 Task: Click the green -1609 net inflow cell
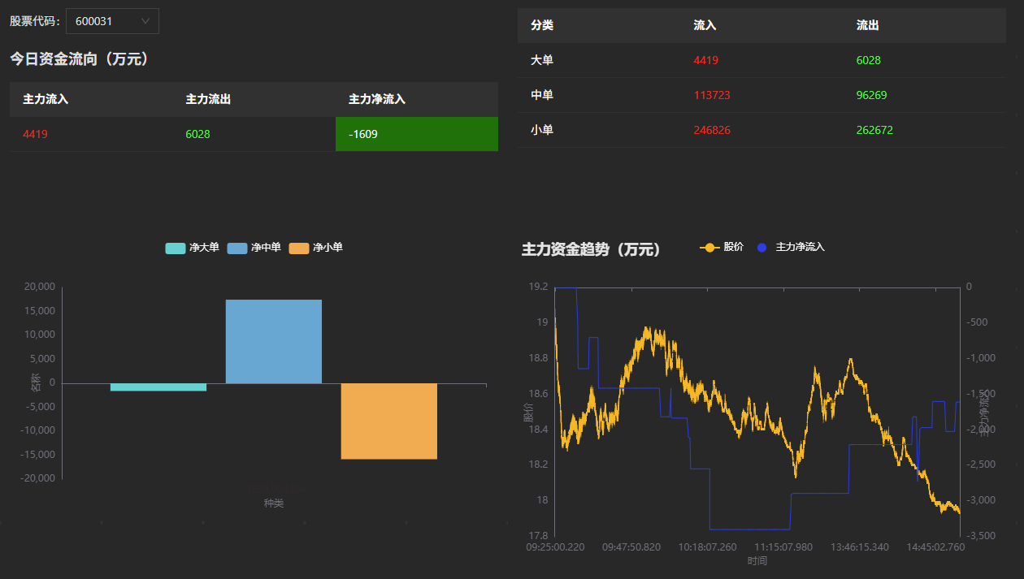point(416,134)
